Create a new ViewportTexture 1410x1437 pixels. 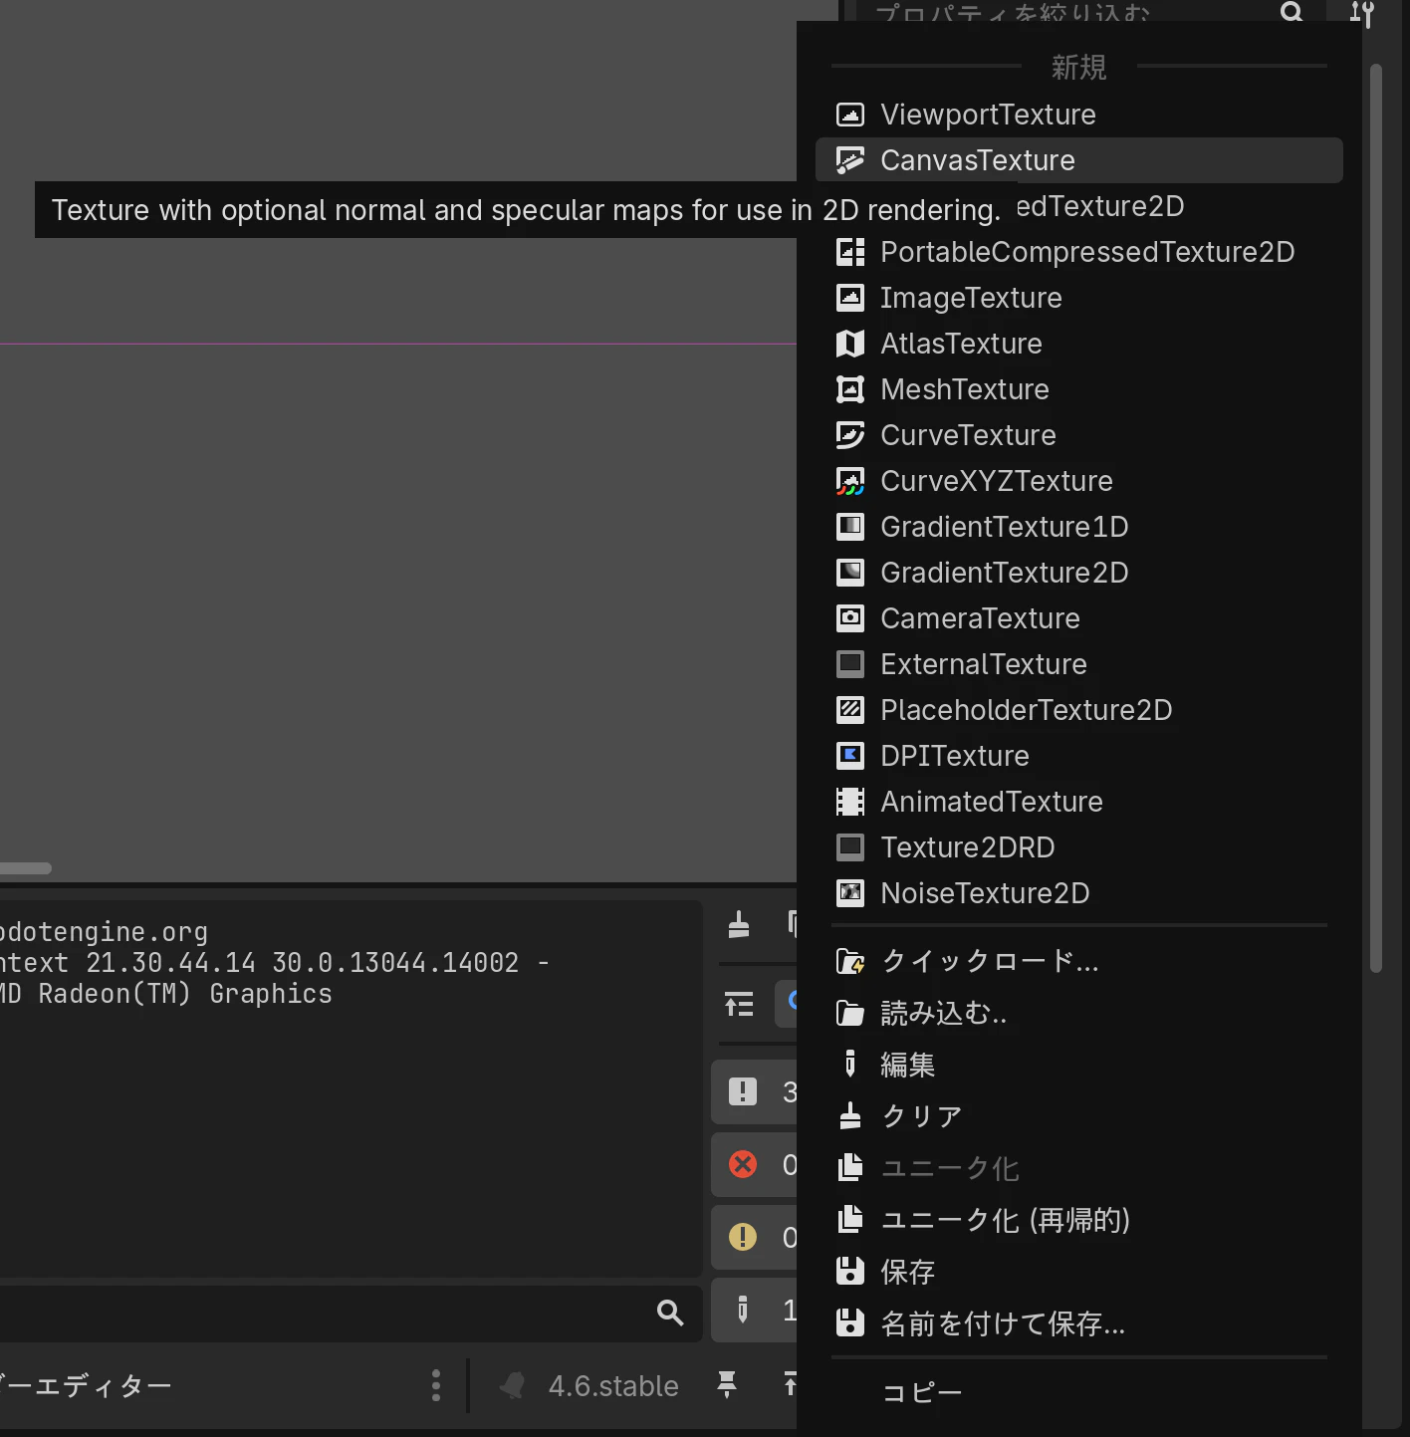1078,115
